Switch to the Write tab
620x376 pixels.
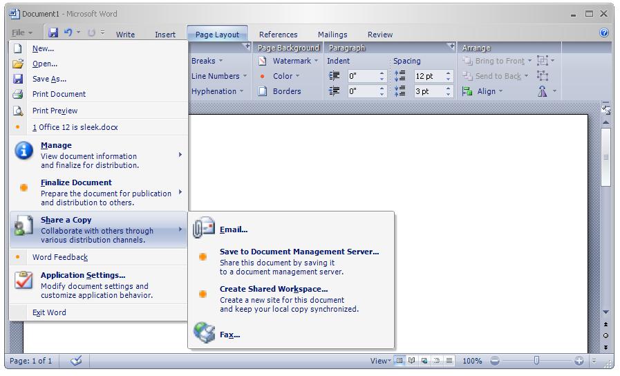[x=125, y=35]
